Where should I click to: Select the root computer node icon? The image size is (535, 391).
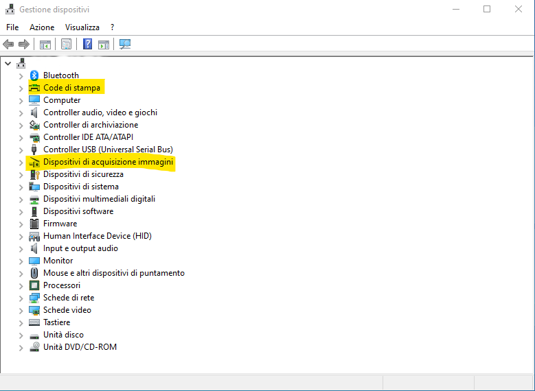point(21,63)
